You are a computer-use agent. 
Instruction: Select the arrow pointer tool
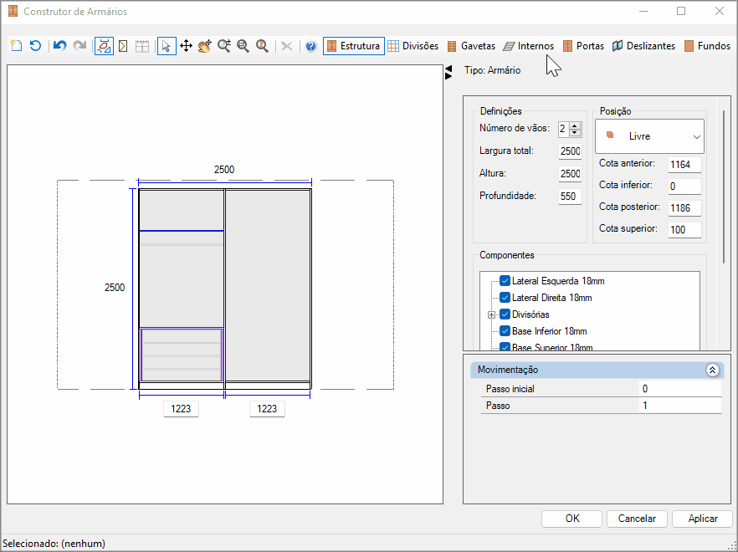point(167,46)
